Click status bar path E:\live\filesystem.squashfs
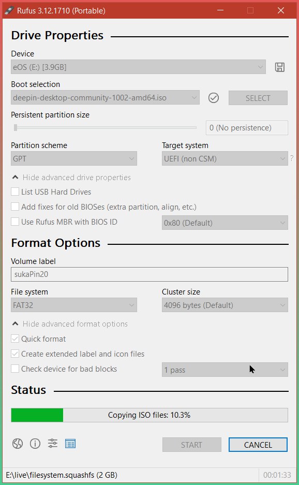Viewport: 299px width, 485px height. pos(62,475)
